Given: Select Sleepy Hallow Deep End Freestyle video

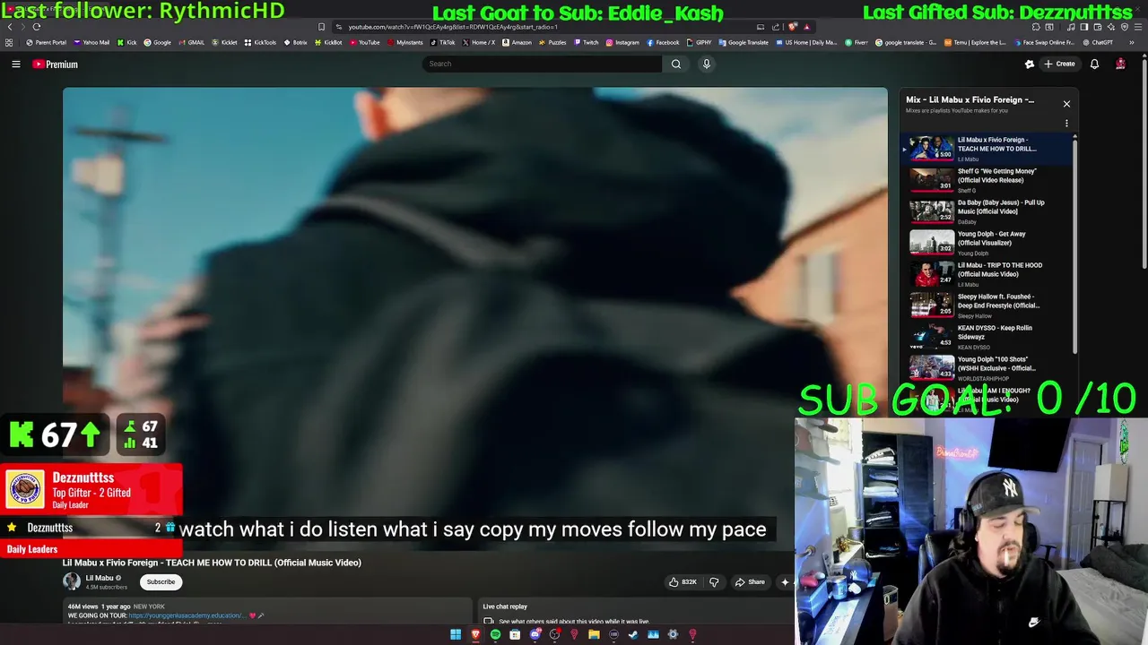Looking at the screenshot, I should (x=986, y=305).
